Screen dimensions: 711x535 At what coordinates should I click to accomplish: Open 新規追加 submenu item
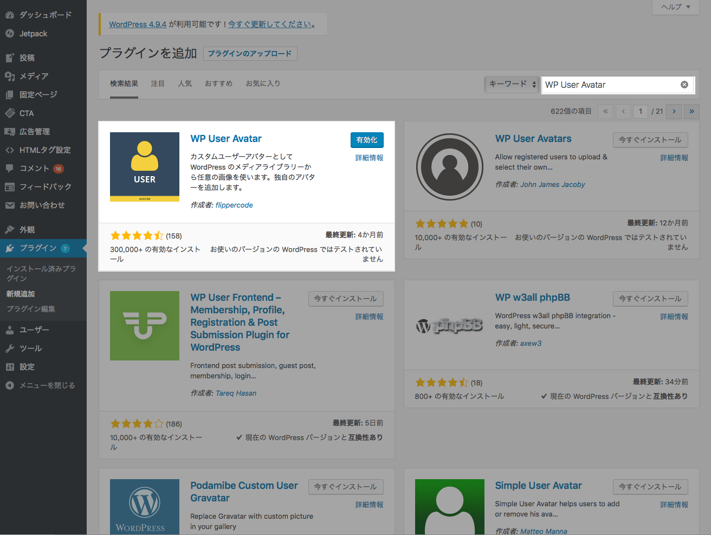point(21,294)
